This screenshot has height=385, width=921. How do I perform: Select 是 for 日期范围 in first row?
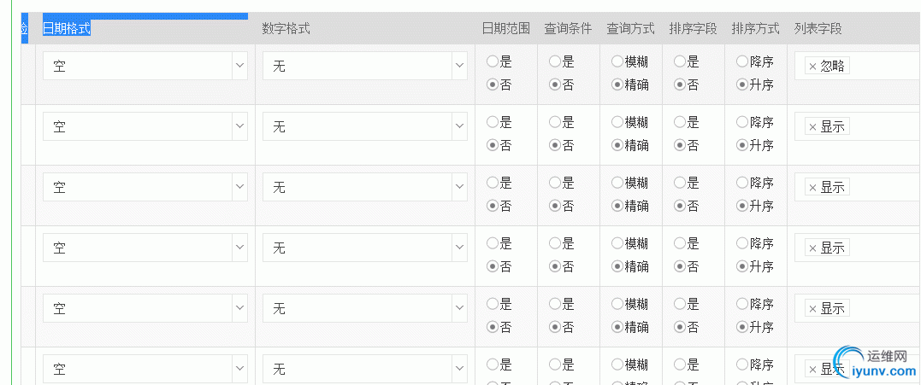point(493,61)
